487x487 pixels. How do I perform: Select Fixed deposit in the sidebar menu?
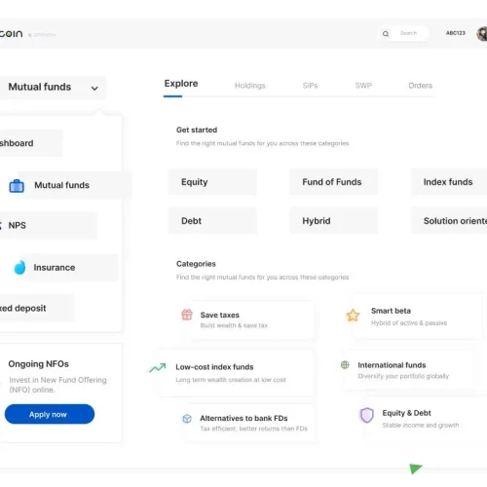[x=37, y=308]
